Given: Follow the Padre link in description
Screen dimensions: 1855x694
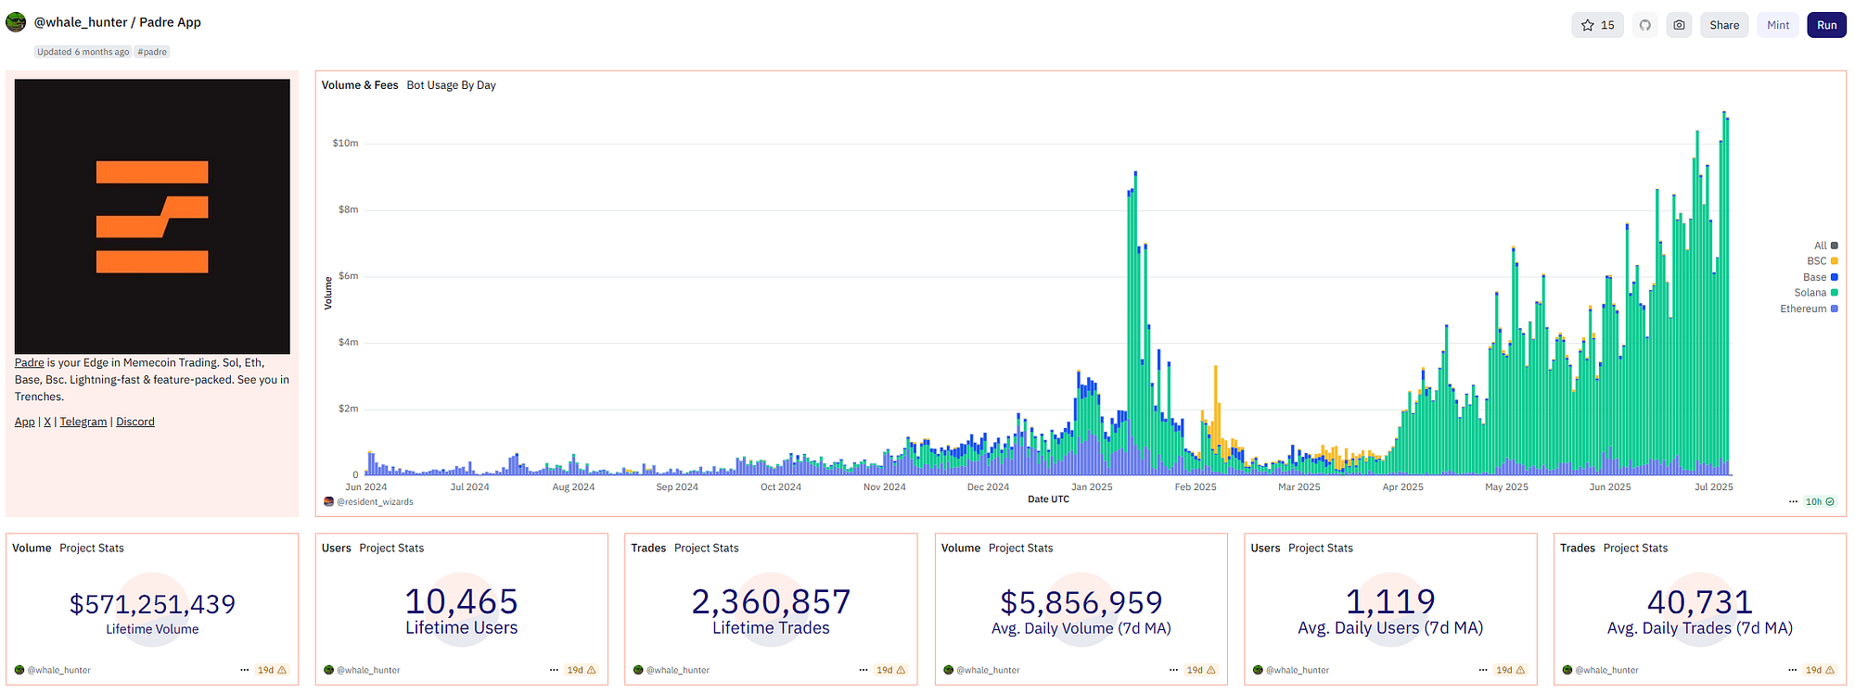Looking at the screenshot, I should [30, 363].
